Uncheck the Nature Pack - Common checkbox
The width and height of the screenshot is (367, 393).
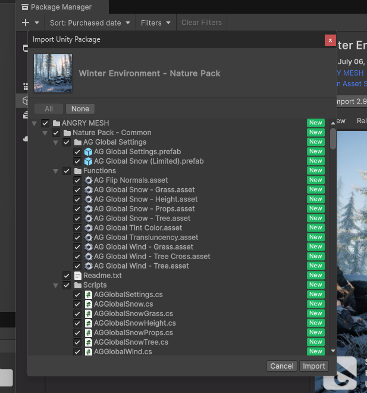point(56,133)
